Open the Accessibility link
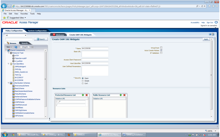Image resolution: width=220 pixels, height=137 pixels. point(195,22)
